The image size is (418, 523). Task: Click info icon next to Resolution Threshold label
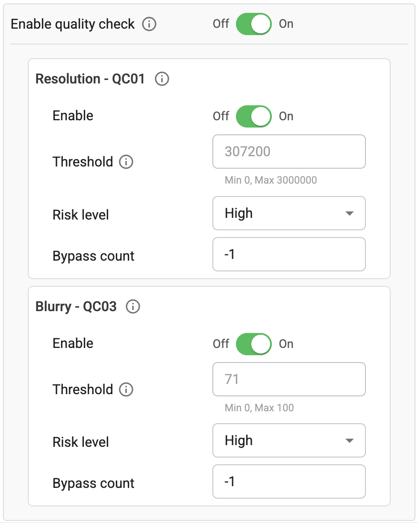(x=126, y=162)
